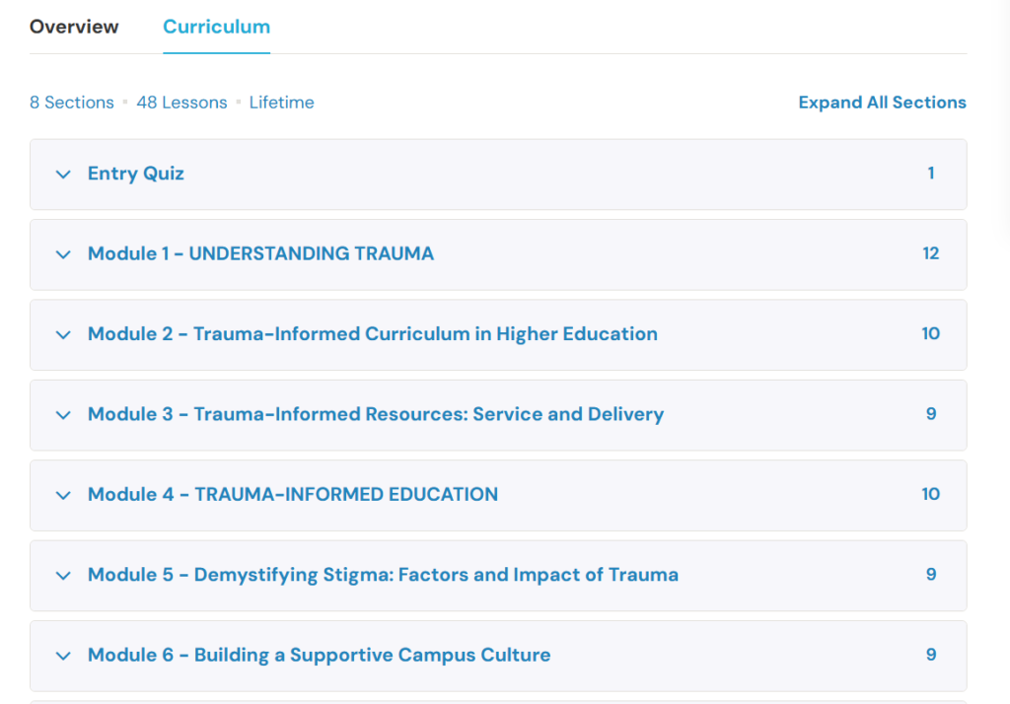Select the Curriculum tab
1010x704 pixels.
[216, 27]
